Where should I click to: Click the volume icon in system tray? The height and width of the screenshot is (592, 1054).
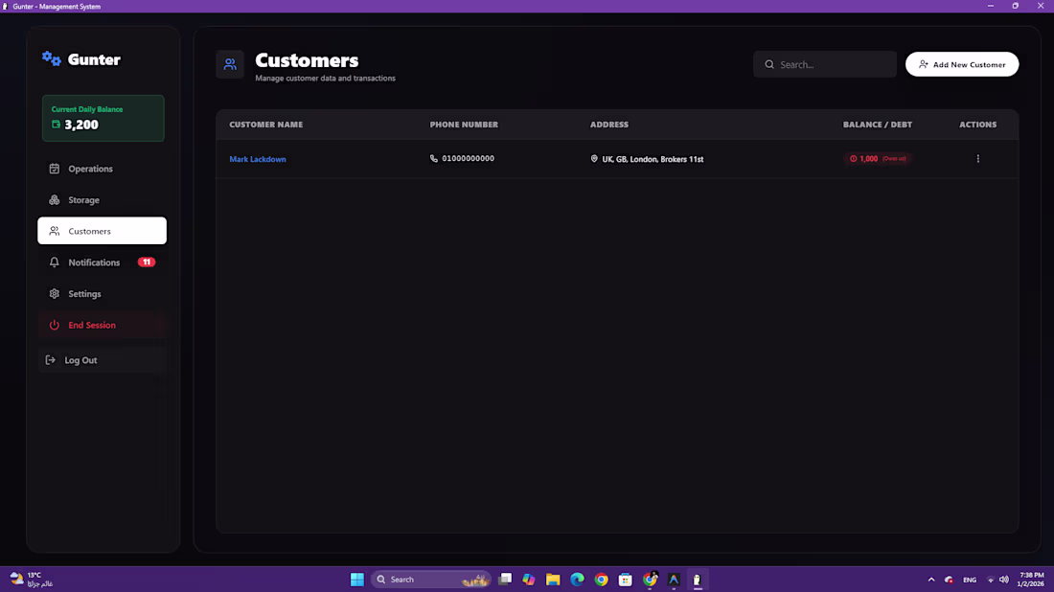coord(1003,580)
